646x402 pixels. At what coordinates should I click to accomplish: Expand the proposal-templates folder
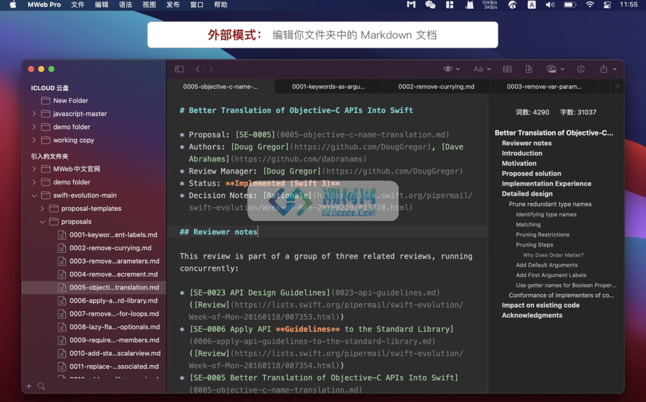click(x=42, y=208)
